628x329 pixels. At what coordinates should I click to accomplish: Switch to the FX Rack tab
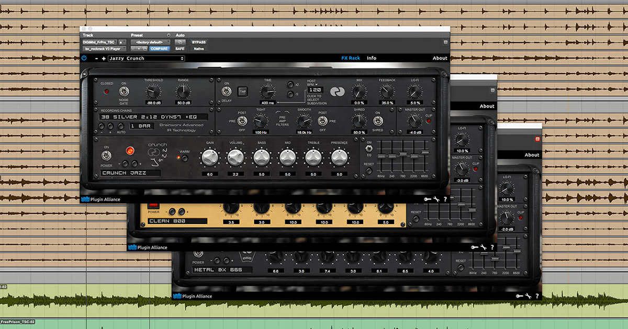(351, 58)
